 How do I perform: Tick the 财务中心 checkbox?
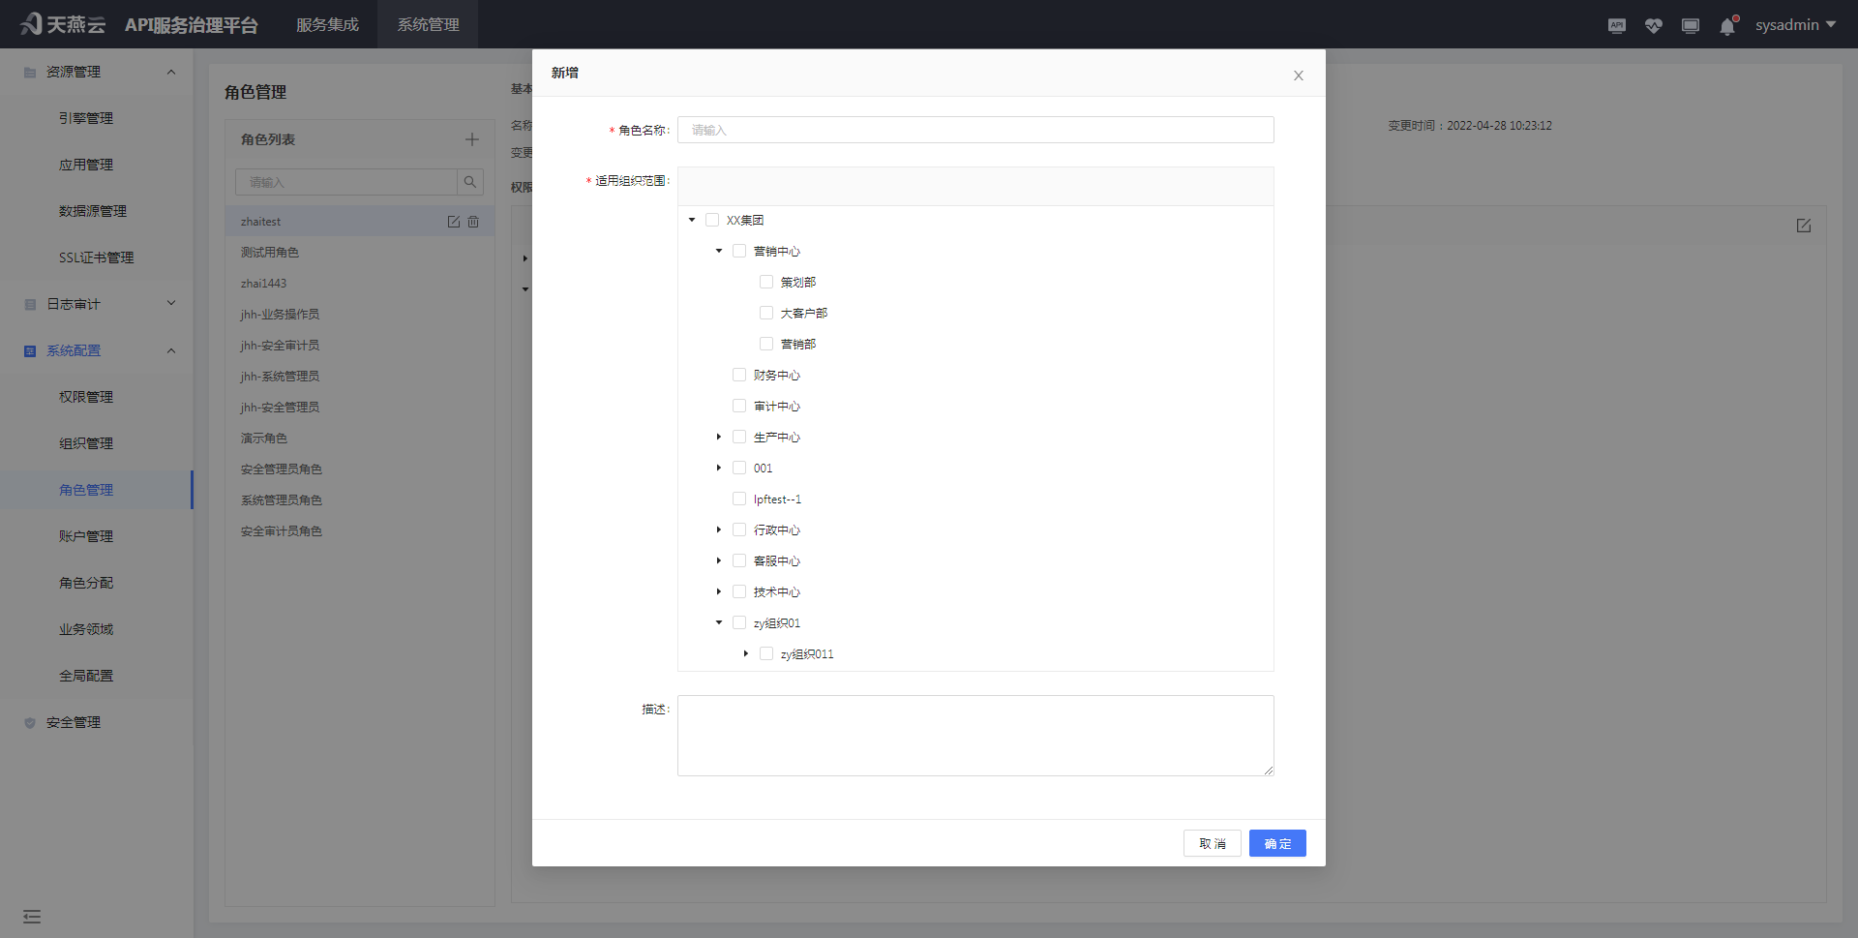pos(739,375)
